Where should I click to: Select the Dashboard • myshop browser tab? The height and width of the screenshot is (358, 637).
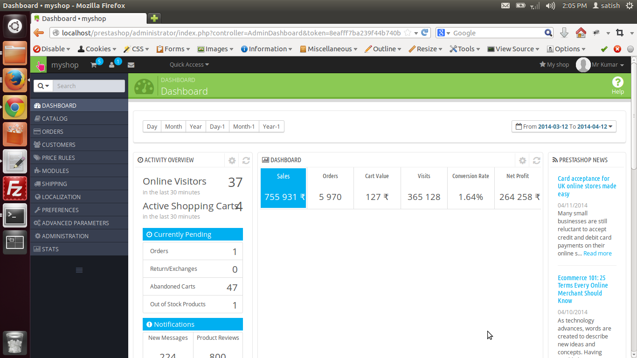[x=89, y=19]
